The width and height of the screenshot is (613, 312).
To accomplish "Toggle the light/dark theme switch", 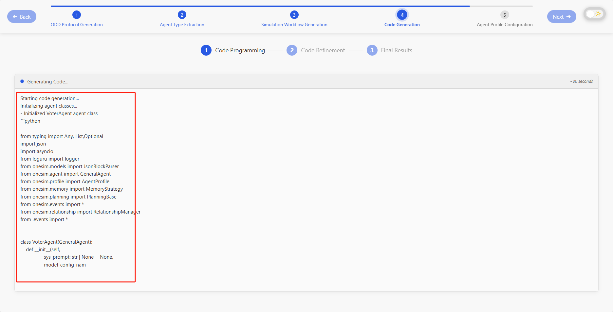I will 594,14.
